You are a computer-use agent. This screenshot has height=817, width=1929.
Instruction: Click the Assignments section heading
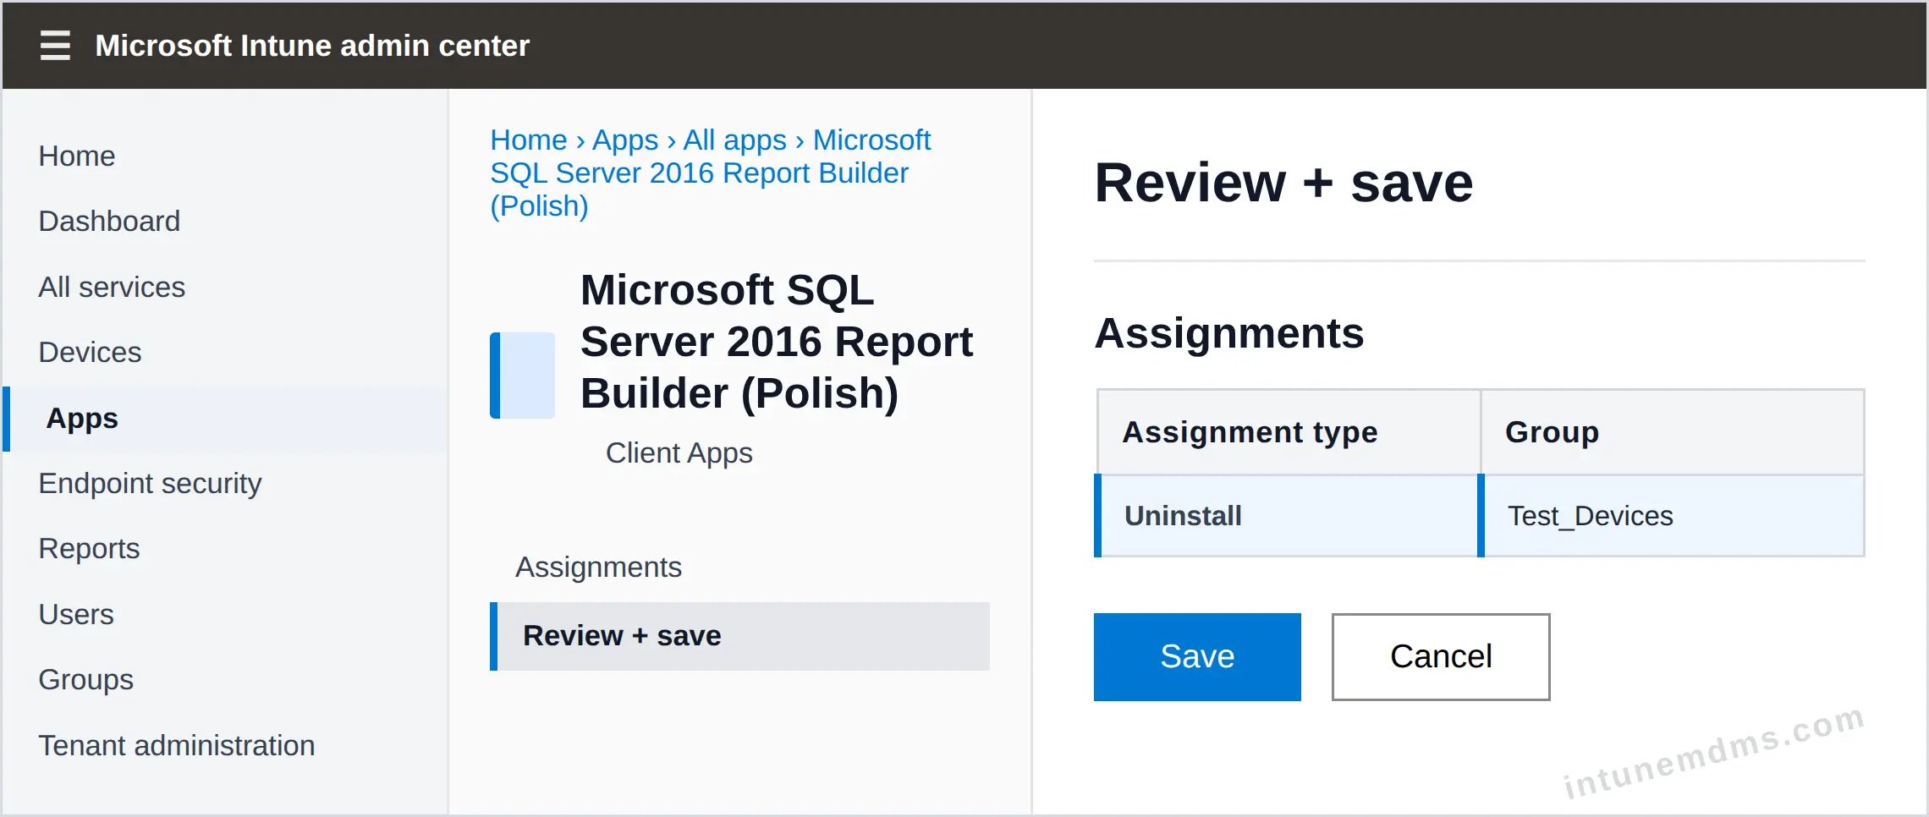[x=1228, y=333]
